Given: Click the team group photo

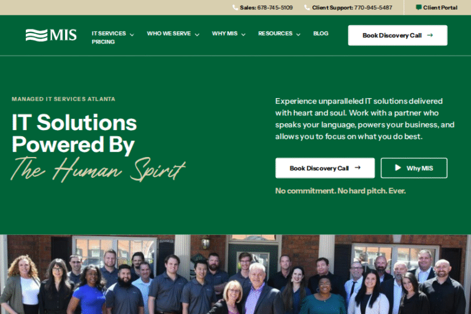Looking at the screenshot, I should click(x=235, y=274).
